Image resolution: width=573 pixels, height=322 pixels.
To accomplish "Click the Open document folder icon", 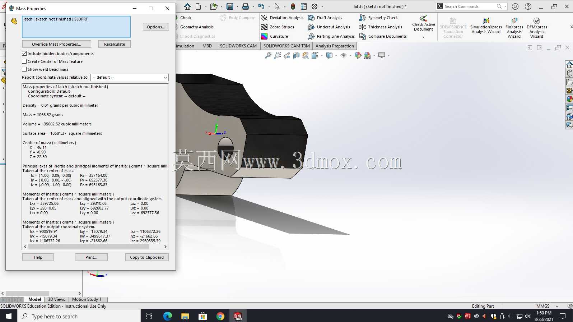I will 214,6.
